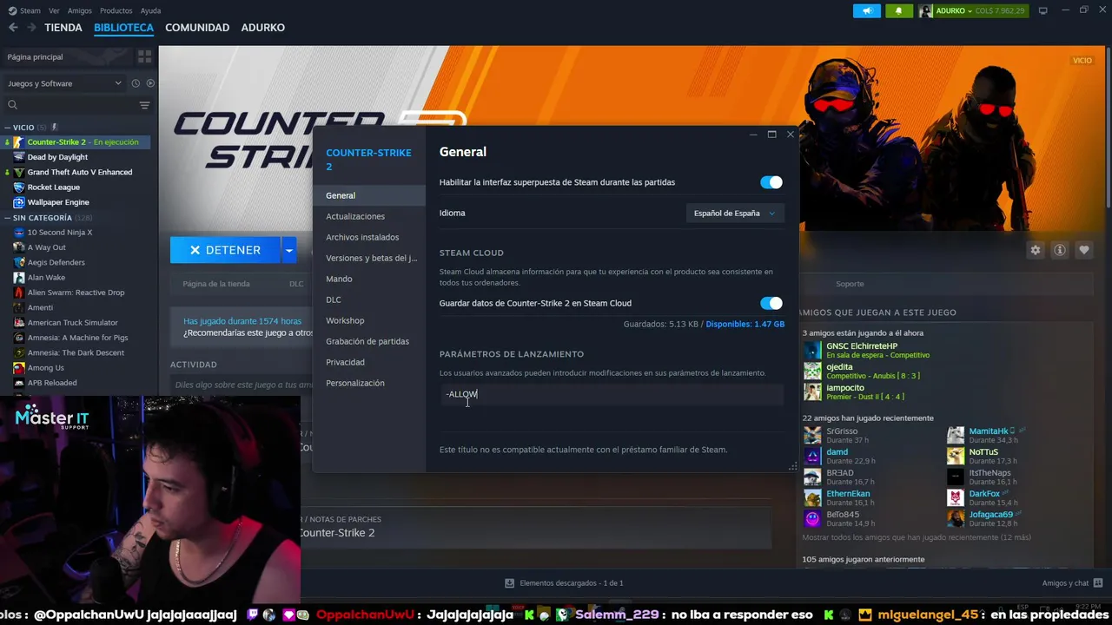This screenshot has height=625, width=1112.
Task: Click the DETENER button
Action: (225, 250)
